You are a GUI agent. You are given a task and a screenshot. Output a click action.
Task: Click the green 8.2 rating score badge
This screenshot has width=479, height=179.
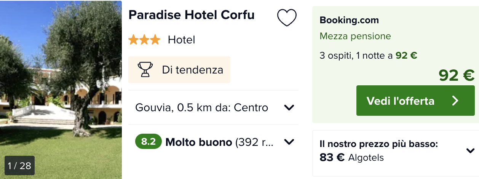click(148, 142)
